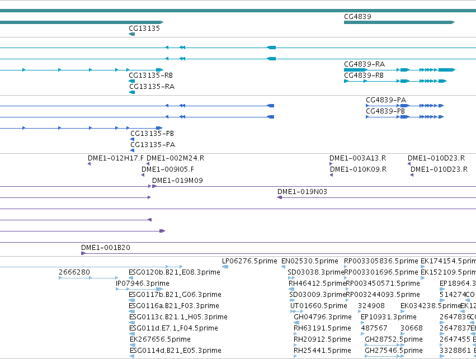Select the RP003301696.5prime EST label

pyautogui.click(x=381, y=272)
